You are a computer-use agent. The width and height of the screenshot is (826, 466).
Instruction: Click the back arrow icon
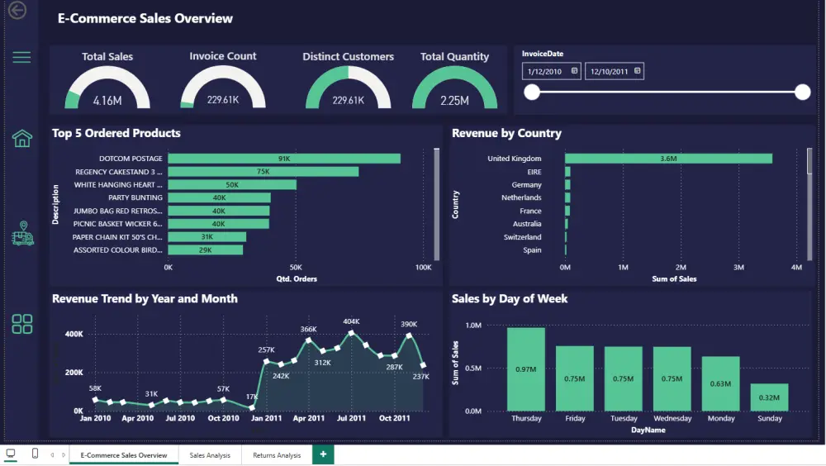tap(17, 10)
